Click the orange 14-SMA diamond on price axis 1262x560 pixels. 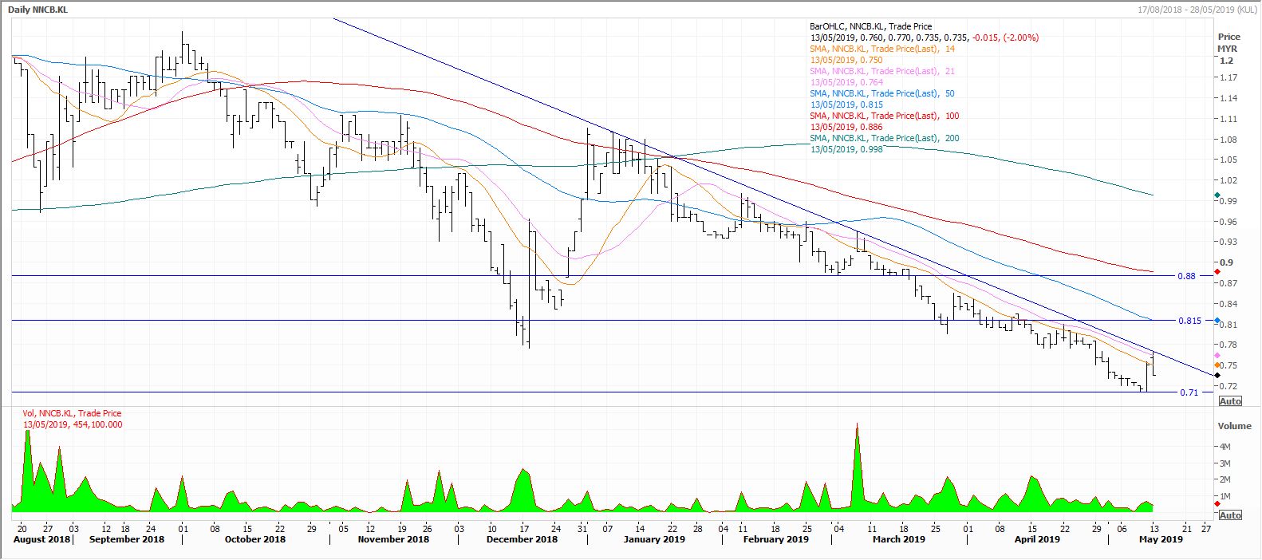(x=1217, y=365)
